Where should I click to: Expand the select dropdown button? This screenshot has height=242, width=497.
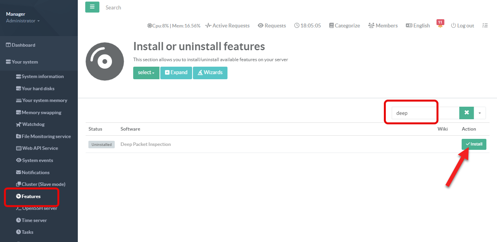(x=146, y=73)
